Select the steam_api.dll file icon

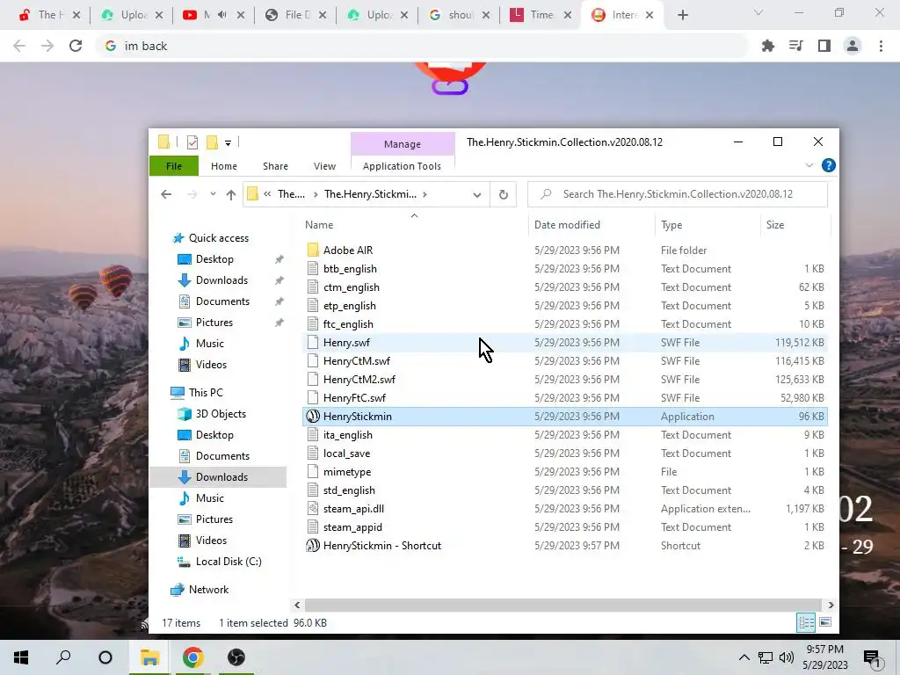coord(313,509)
